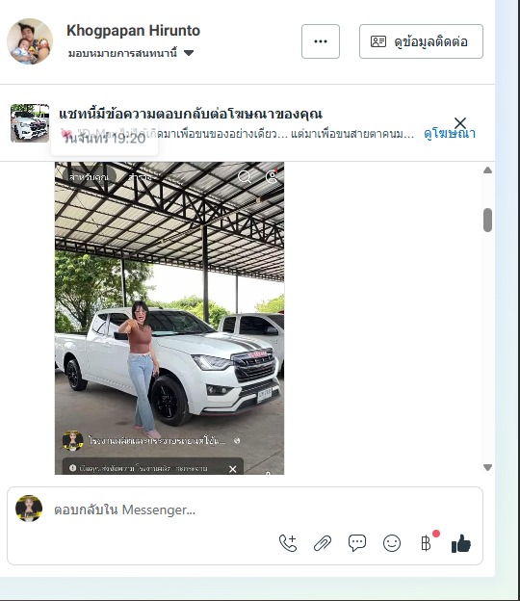Open saved replies speech bubble icon
Image resolution: width=520 pixels, height=601 pixels.
(x=356, y=543)
